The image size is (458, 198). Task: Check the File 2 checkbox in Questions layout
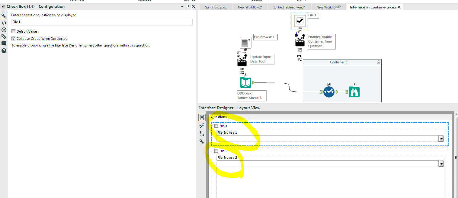point(216,151)
